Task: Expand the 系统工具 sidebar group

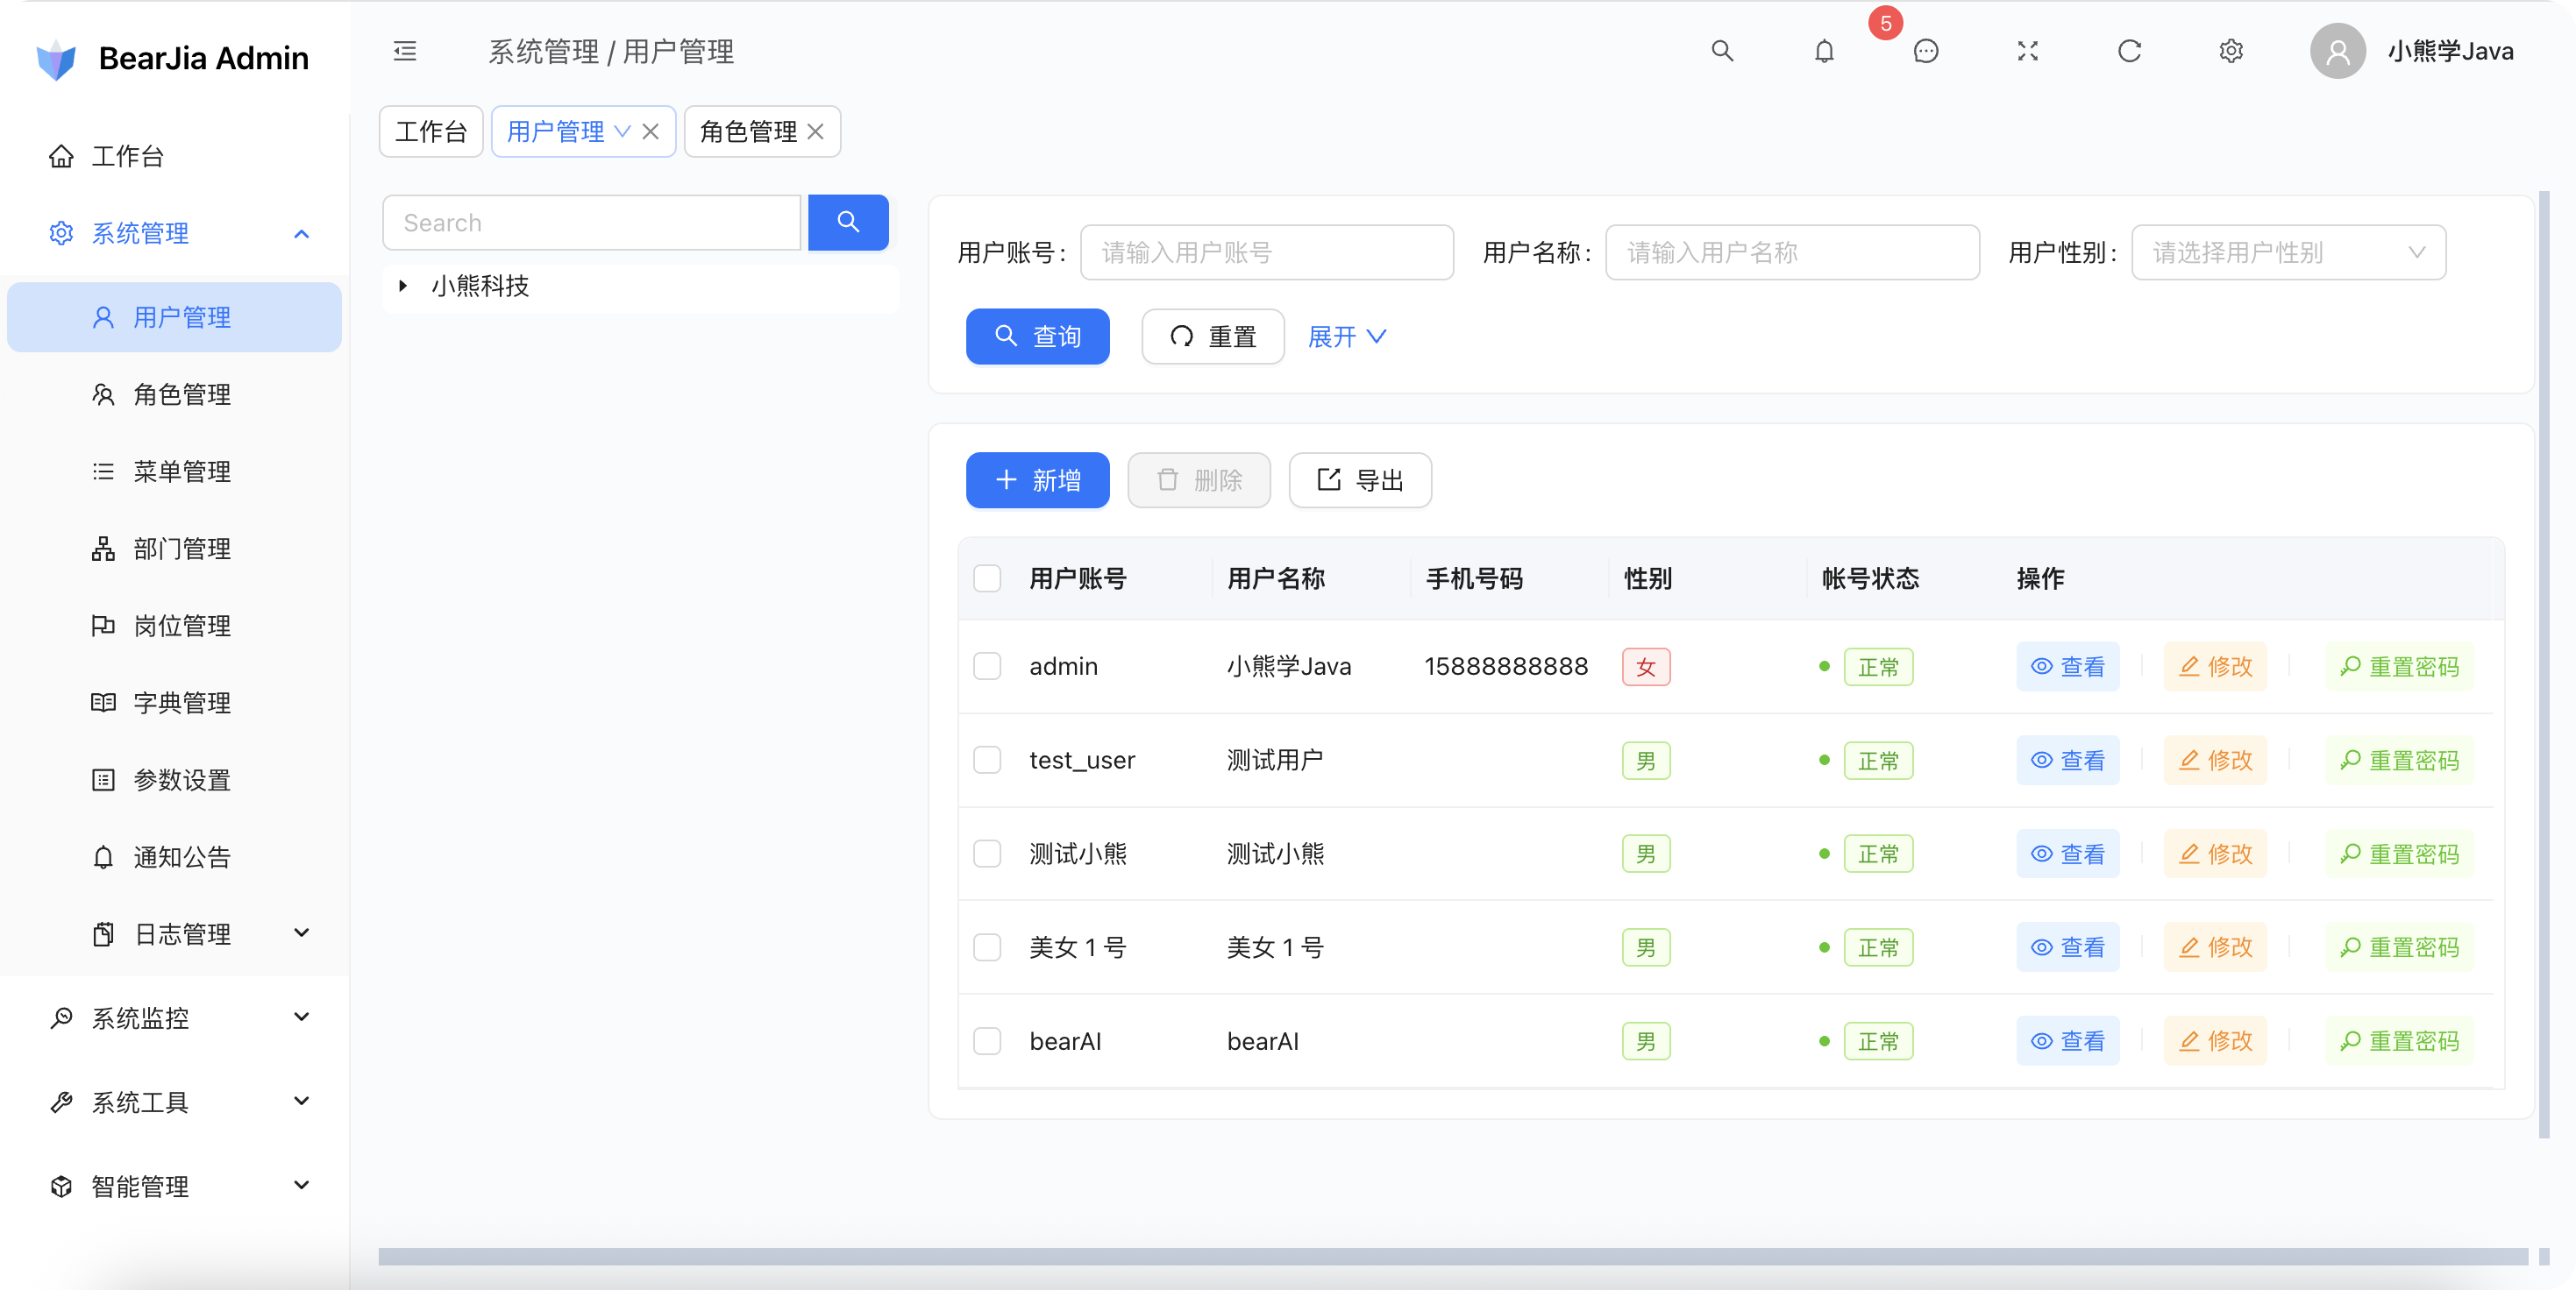Action: click(174, 1102)
